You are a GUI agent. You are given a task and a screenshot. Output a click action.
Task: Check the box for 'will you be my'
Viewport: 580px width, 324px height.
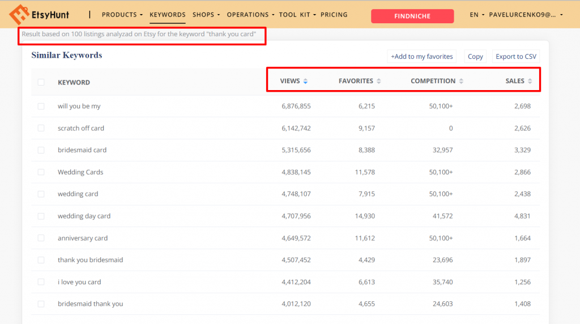tap(41, 106)
